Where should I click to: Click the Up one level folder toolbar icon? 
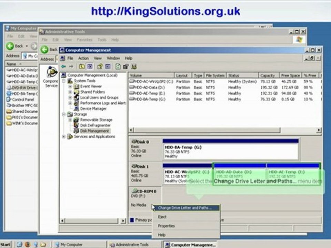point(82,66)
